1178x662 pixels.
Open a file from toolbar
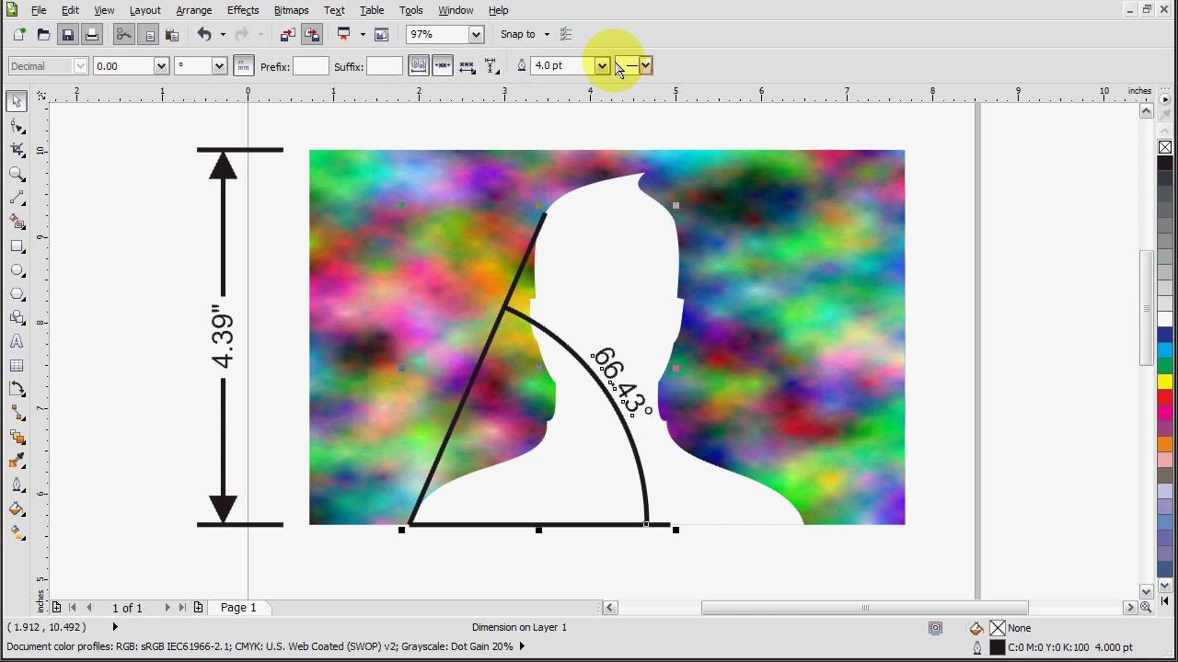point(43,34)
